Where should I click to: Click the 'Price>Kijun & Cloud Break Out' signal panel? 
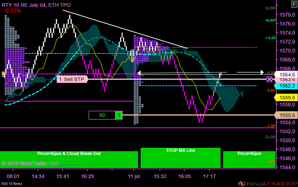coord(69,159)
